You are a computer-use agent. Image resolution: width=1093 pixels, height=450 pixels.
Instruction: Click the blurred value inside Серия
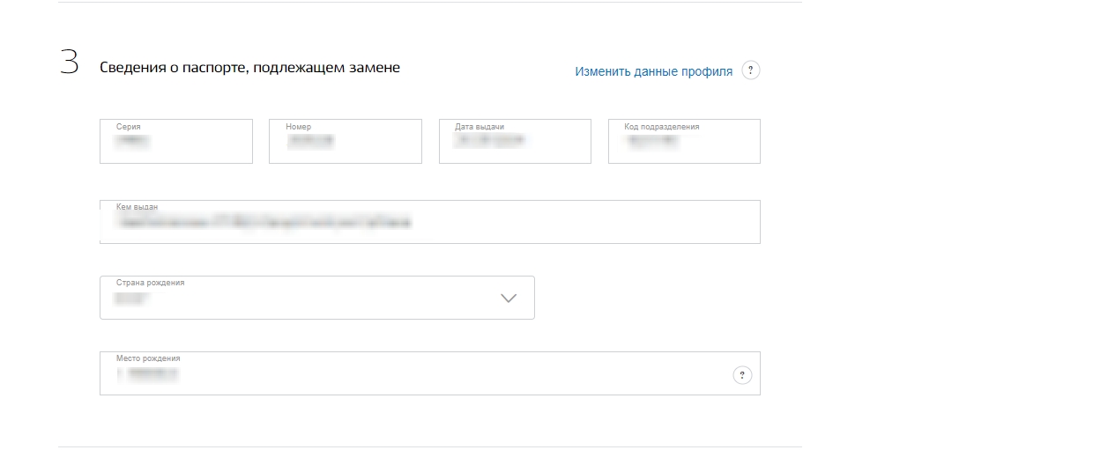point(132,141)
